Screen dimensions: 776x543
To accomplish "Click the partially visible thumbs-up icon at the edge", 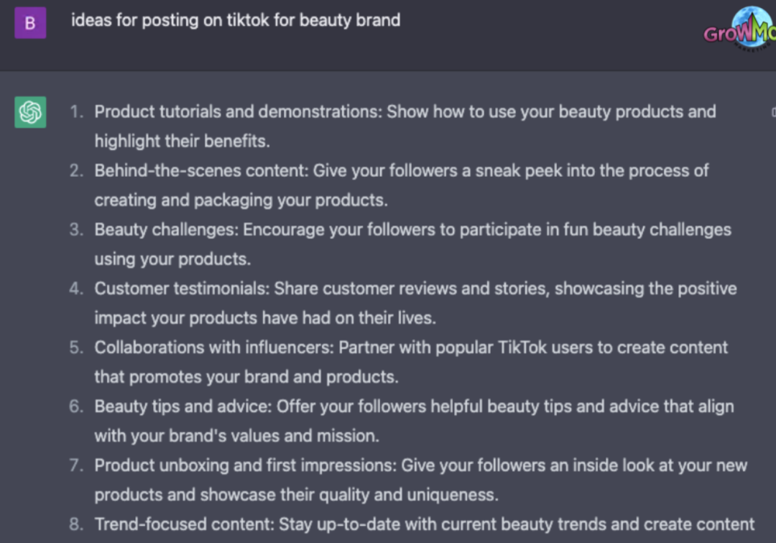I will click(772, 112).
